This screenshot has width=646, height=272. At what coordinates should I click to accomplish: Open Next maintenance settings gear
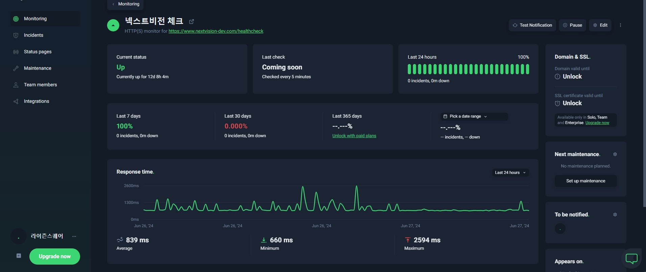(615, 154)
